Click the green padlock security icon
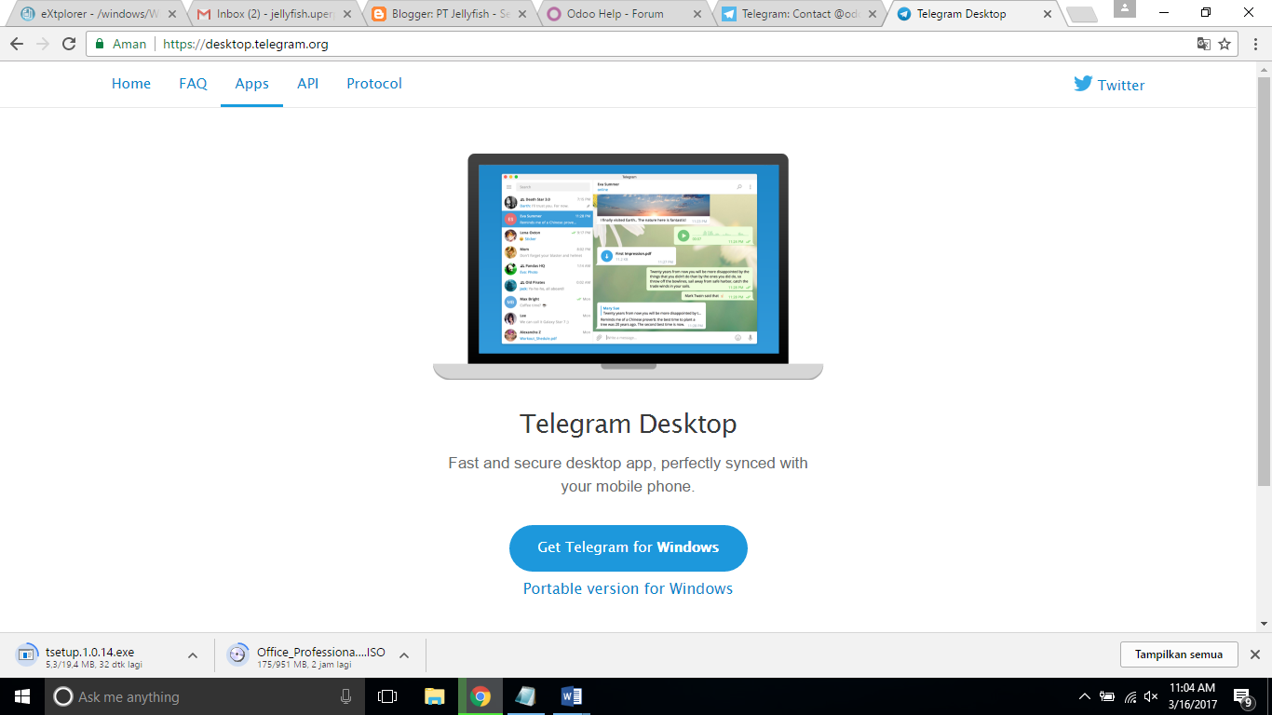The width and height of the screenshot is (1272, 715). [100, 44]
